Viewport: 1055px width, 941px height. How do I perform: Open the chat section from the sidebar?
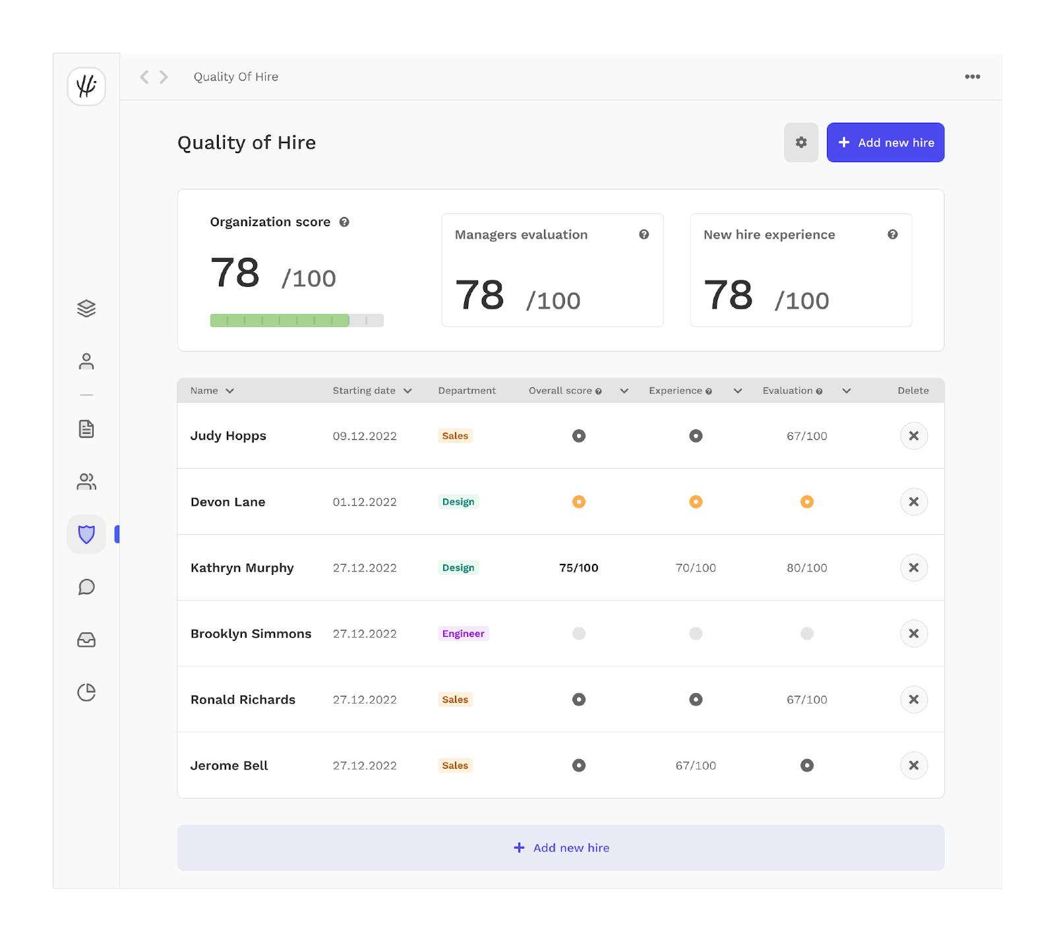point(86,587)
